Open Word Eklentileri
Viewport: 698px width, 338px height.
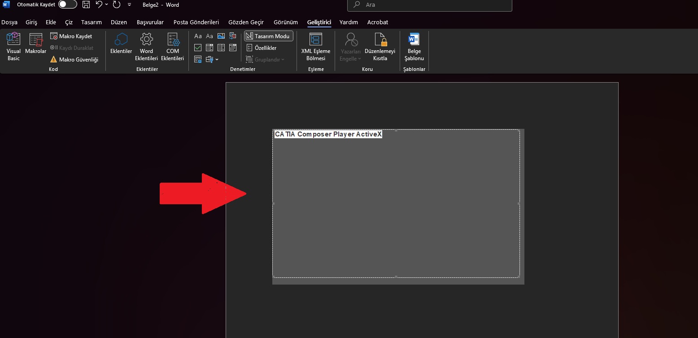146,47
